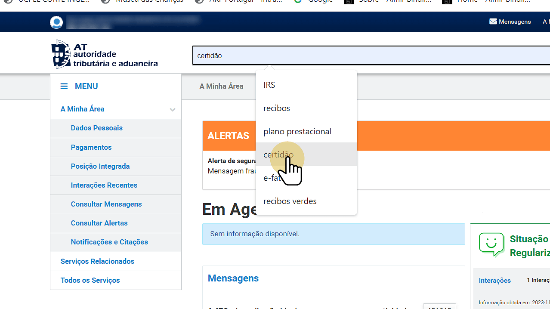Collapse the A Minha Área chevron
The height and width of the screenshot is (309, 550).
(173, 110)
